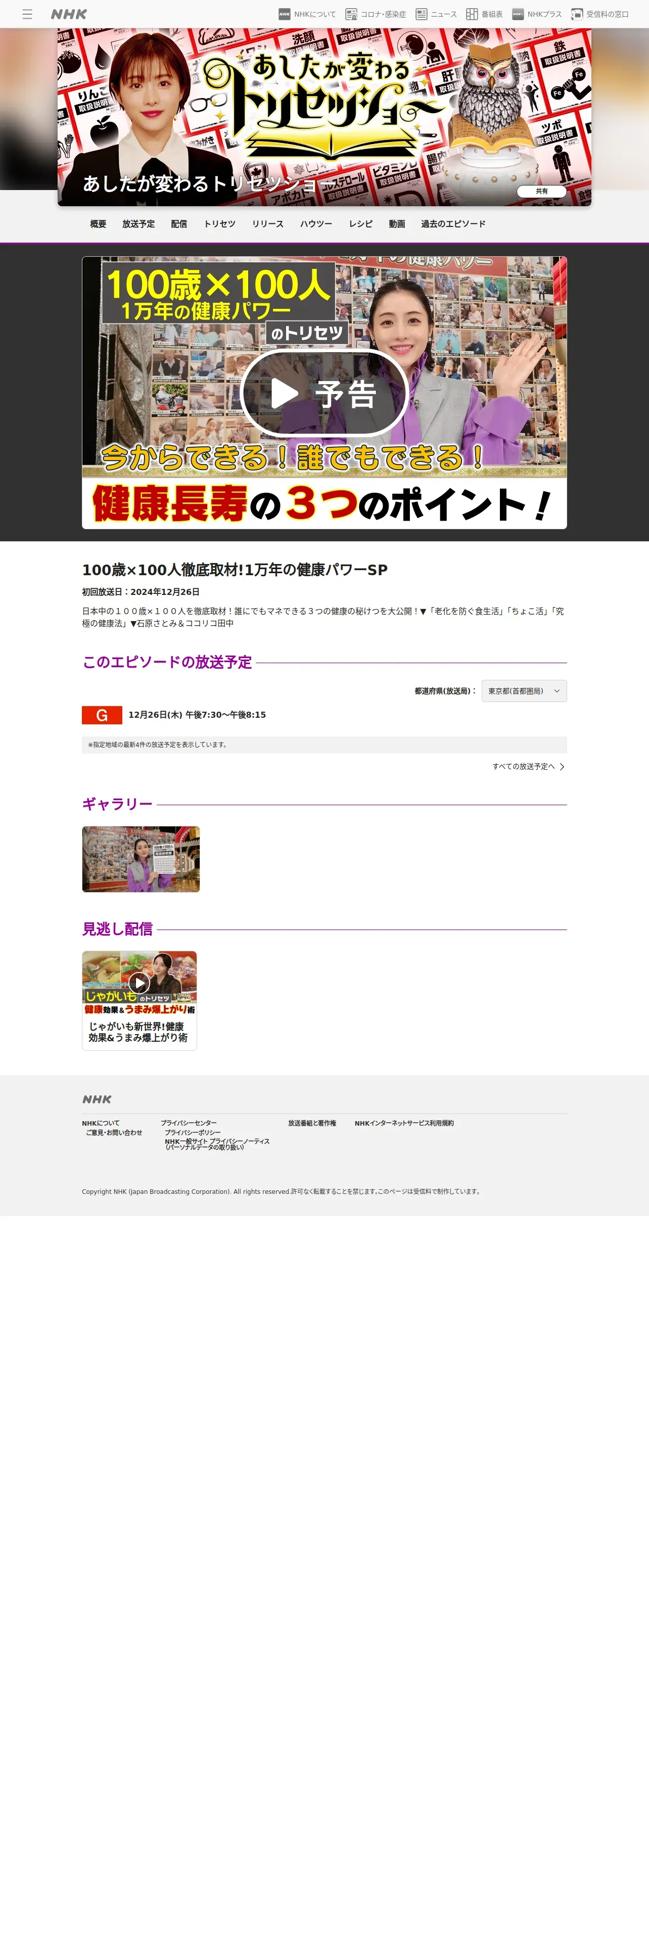649x1947 pixels.
Task: Select the ハウツー tab
Action: (316, 224)
